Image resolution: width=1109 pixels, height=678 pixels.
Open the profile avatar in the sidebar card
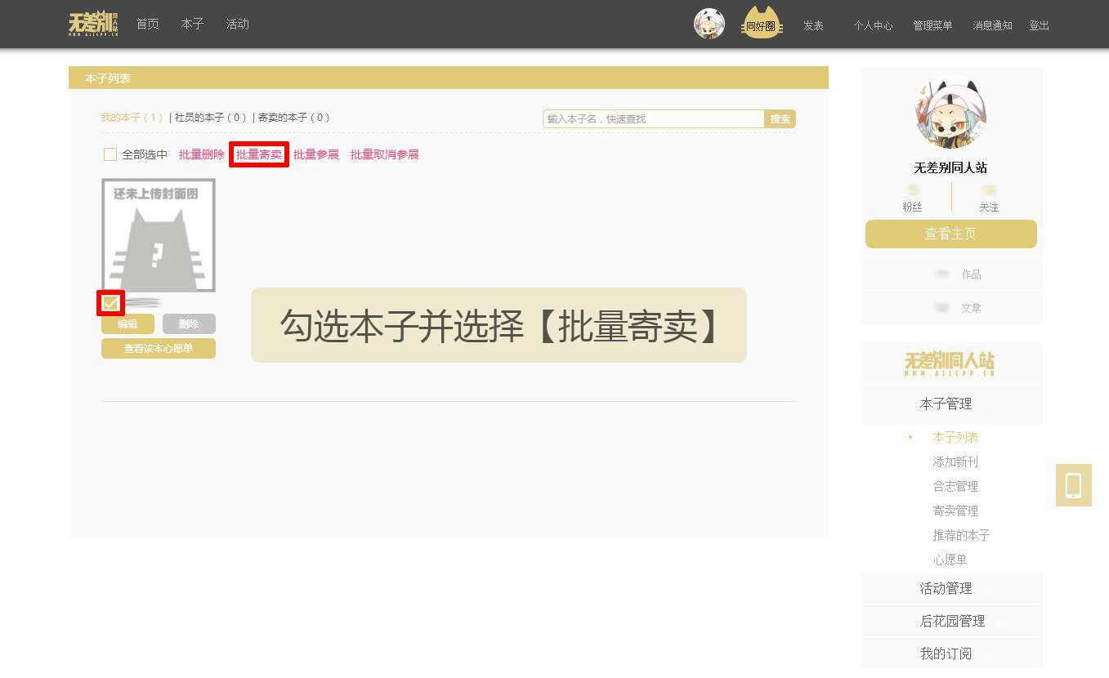coord(950,112)
